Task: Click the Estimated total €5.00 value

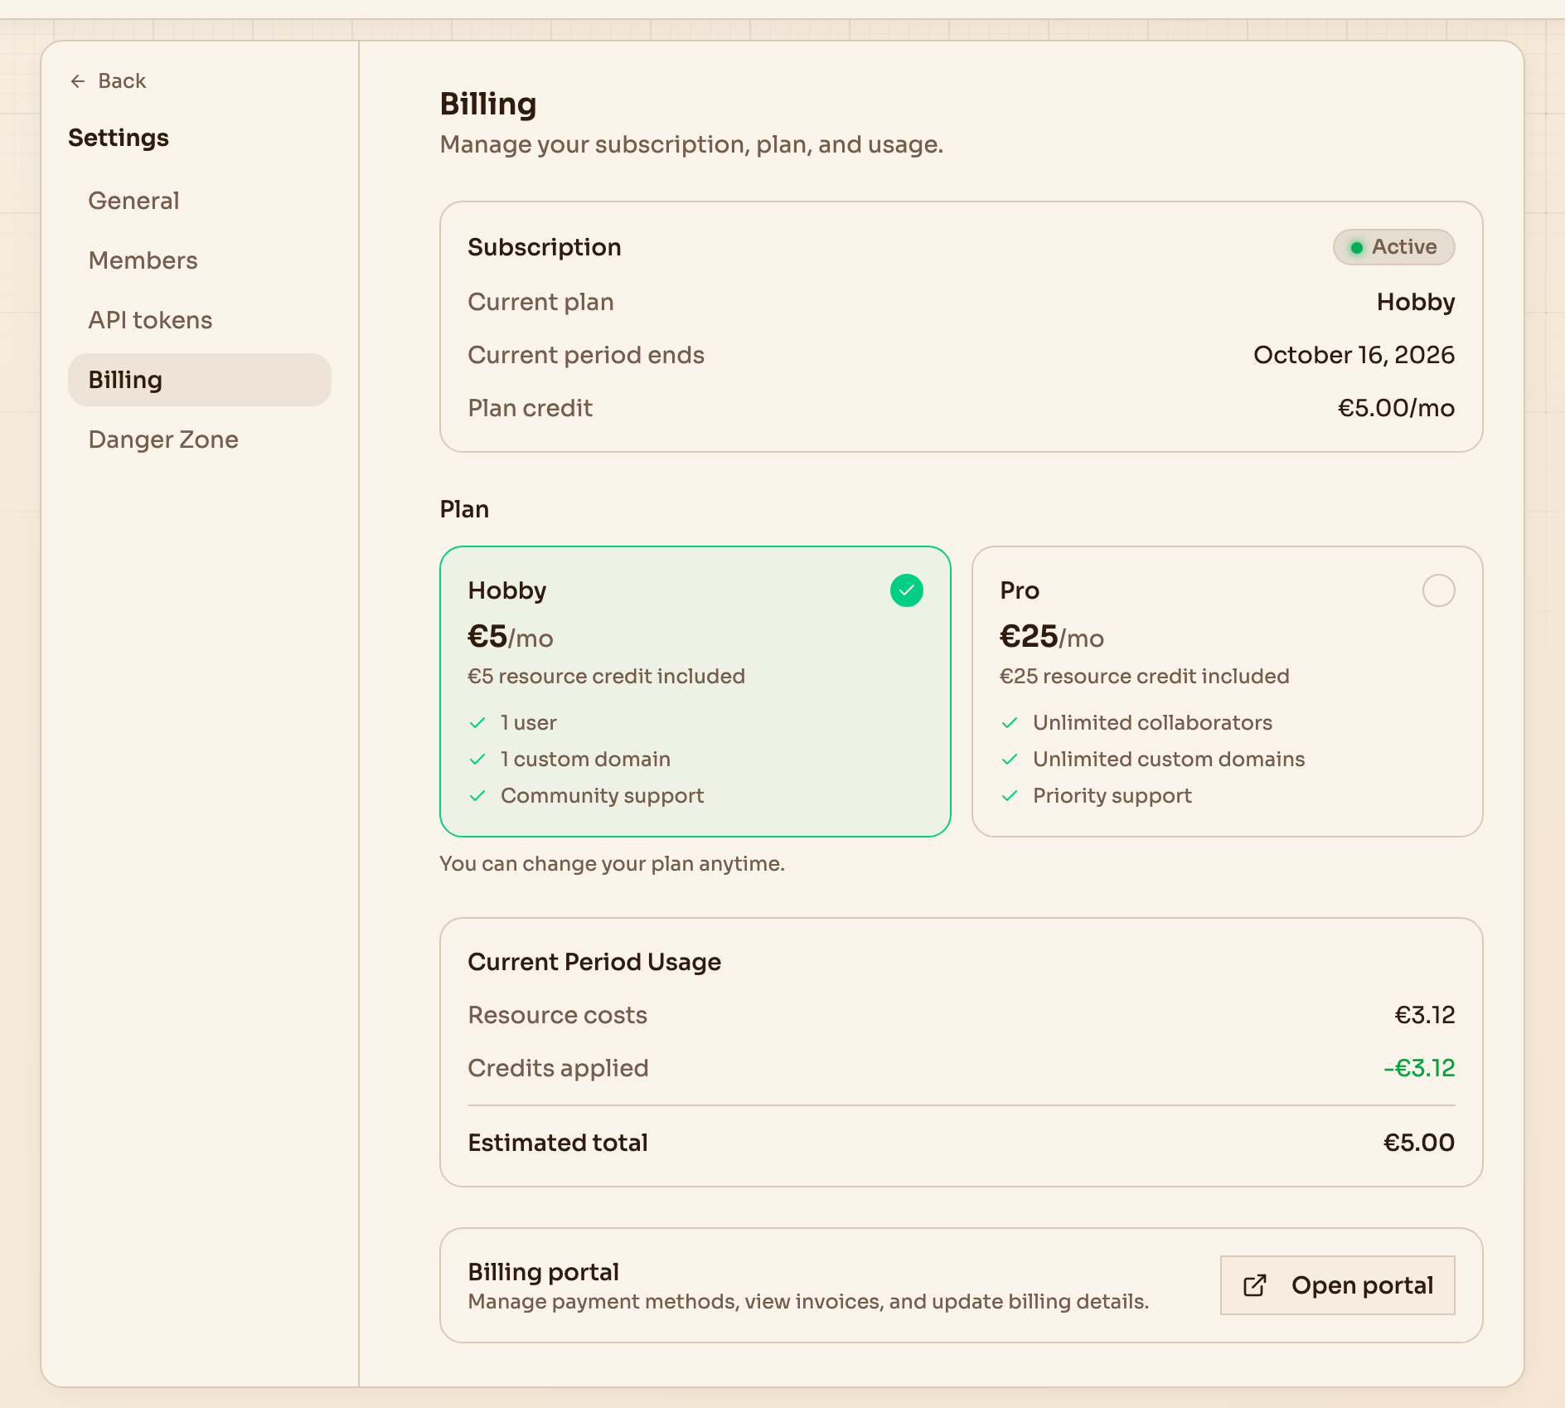Action: tap(1419, 1143)
